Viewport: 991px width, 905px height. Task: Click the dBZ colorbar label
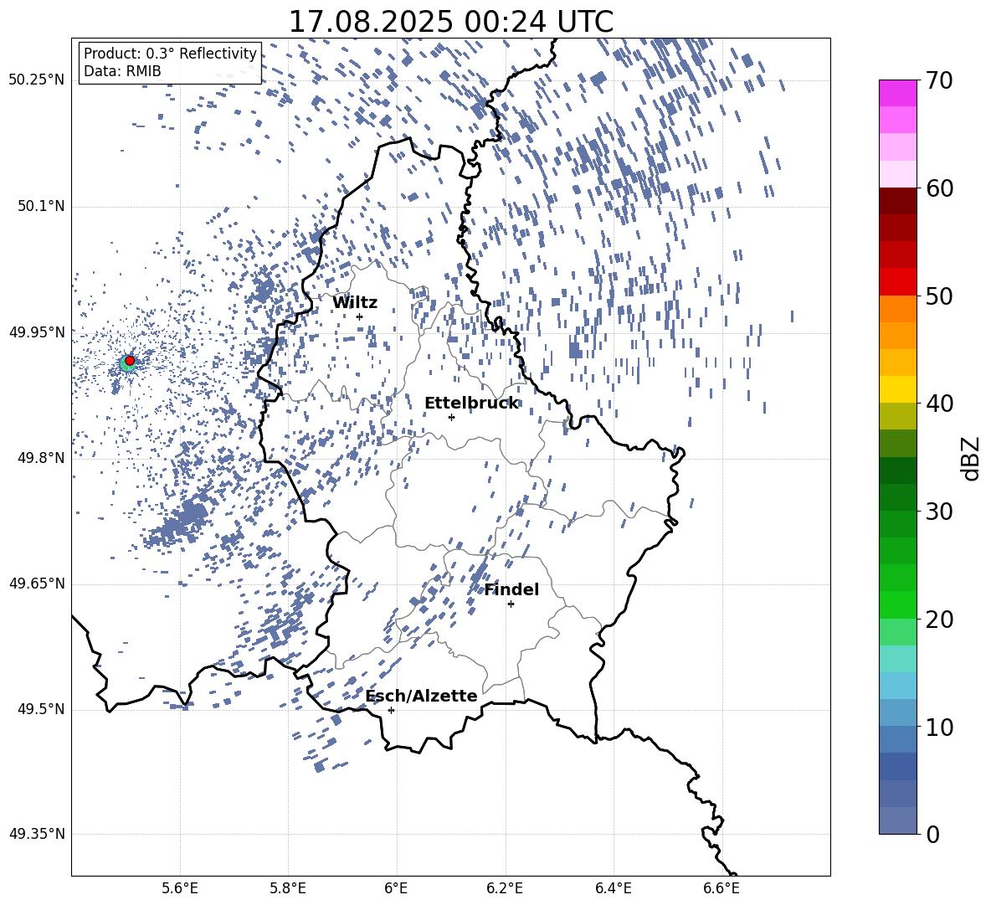click(971, 458)
